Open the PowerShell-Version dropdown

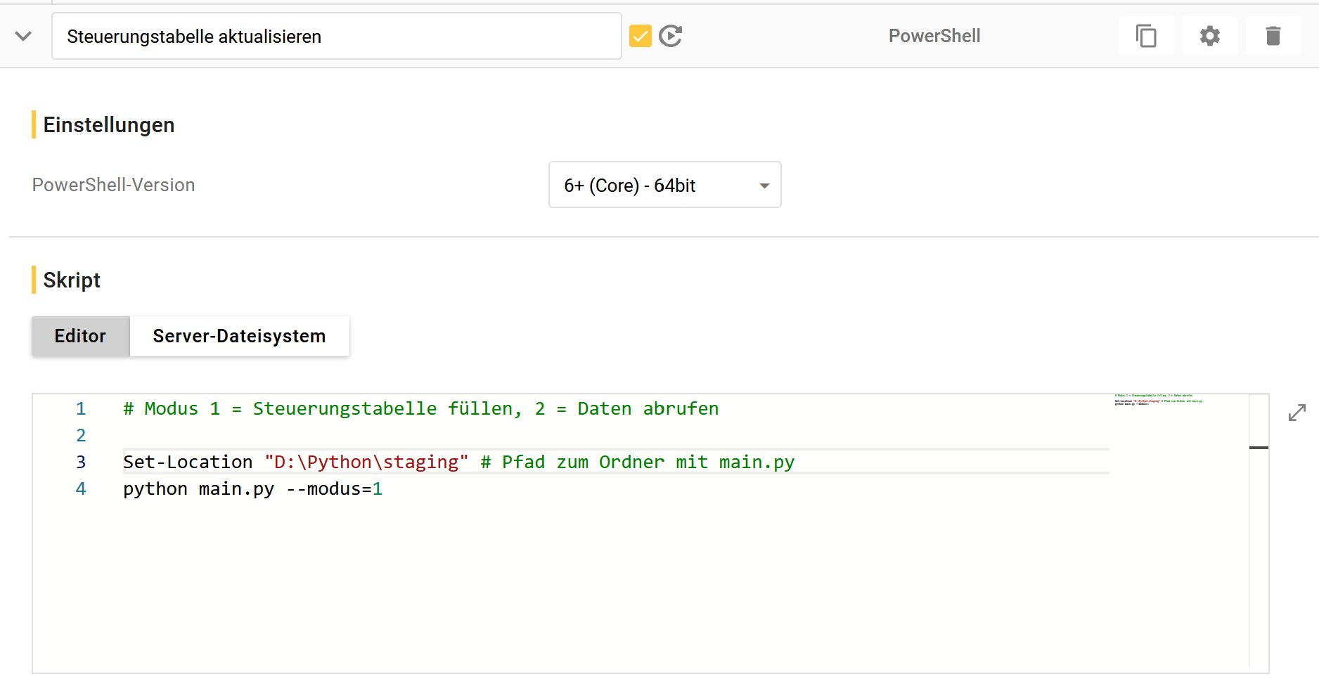(x=664, y=185)
